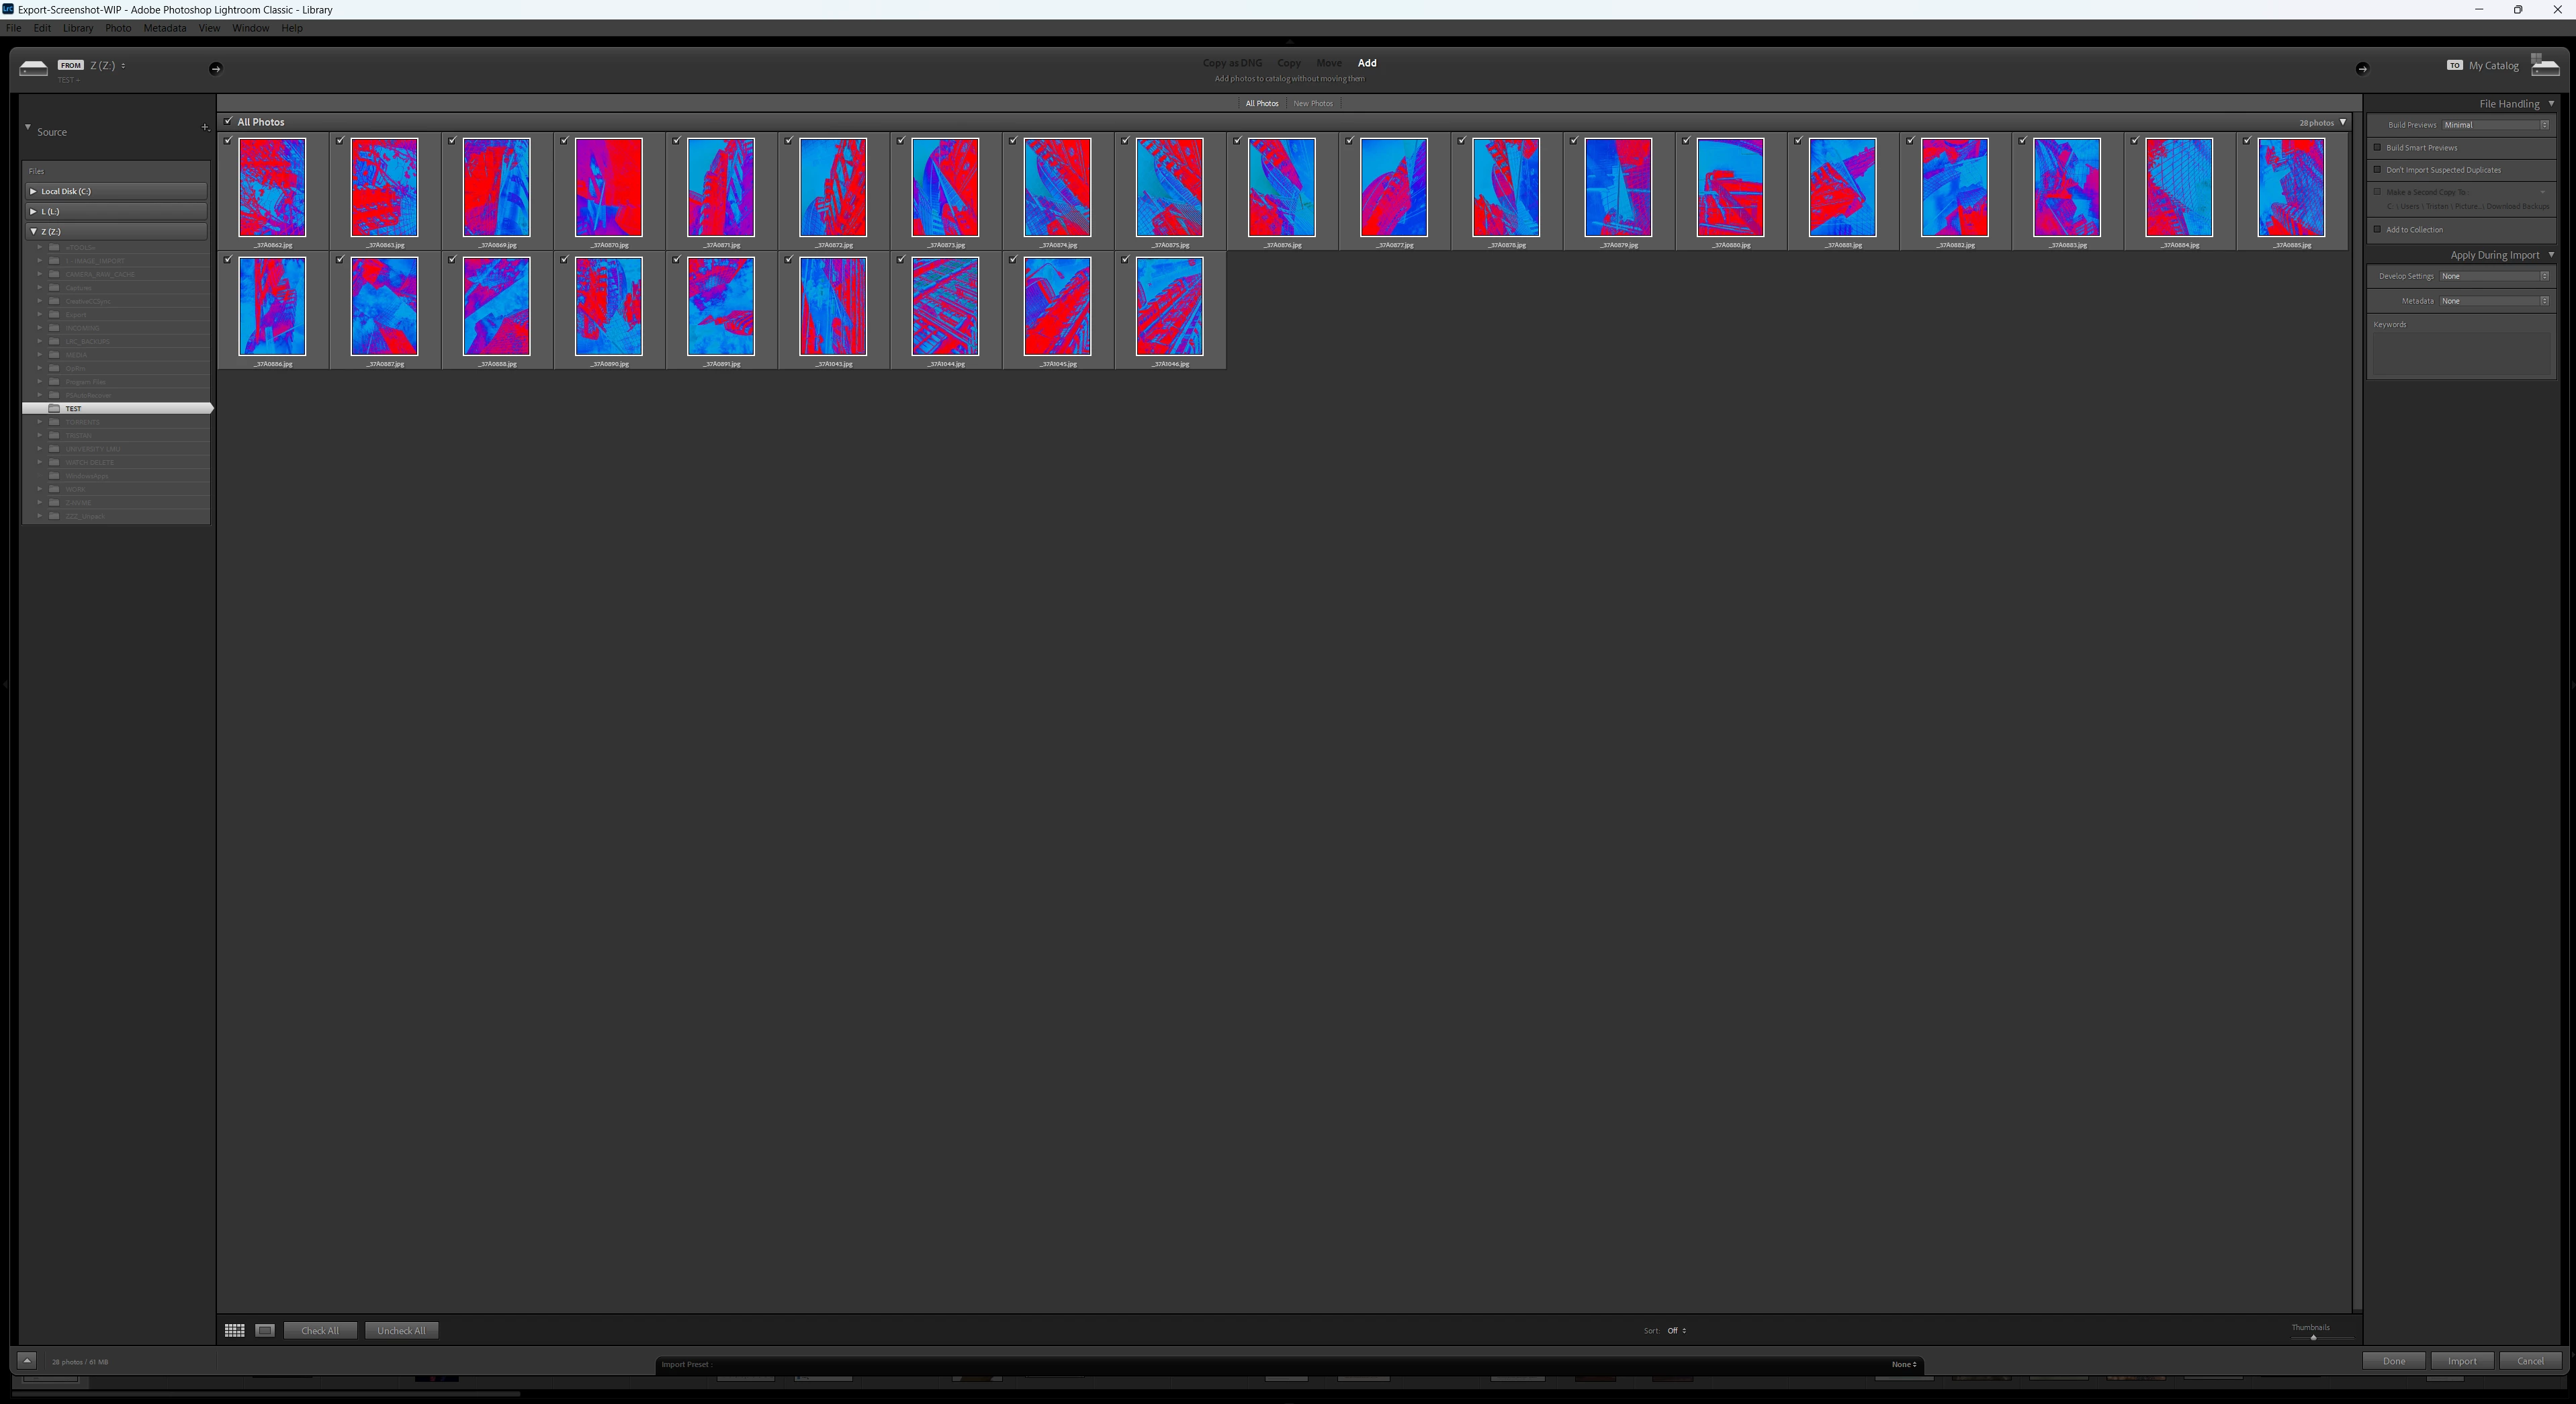2576x1404 pixels.
Task: Uncheck the All Photos header checkbox
Action: coord(228,121)
